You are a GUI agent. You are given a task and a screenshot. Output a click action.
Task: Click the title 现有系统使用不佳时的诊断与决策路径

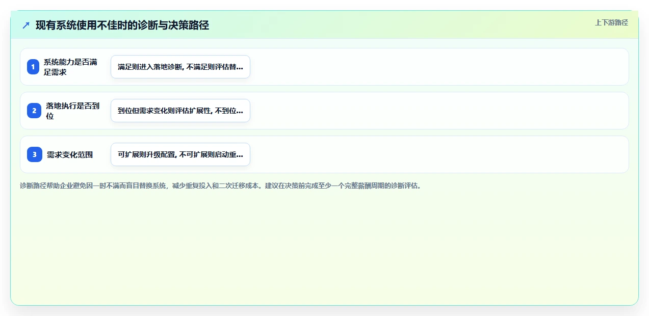[x=122, y=25]
